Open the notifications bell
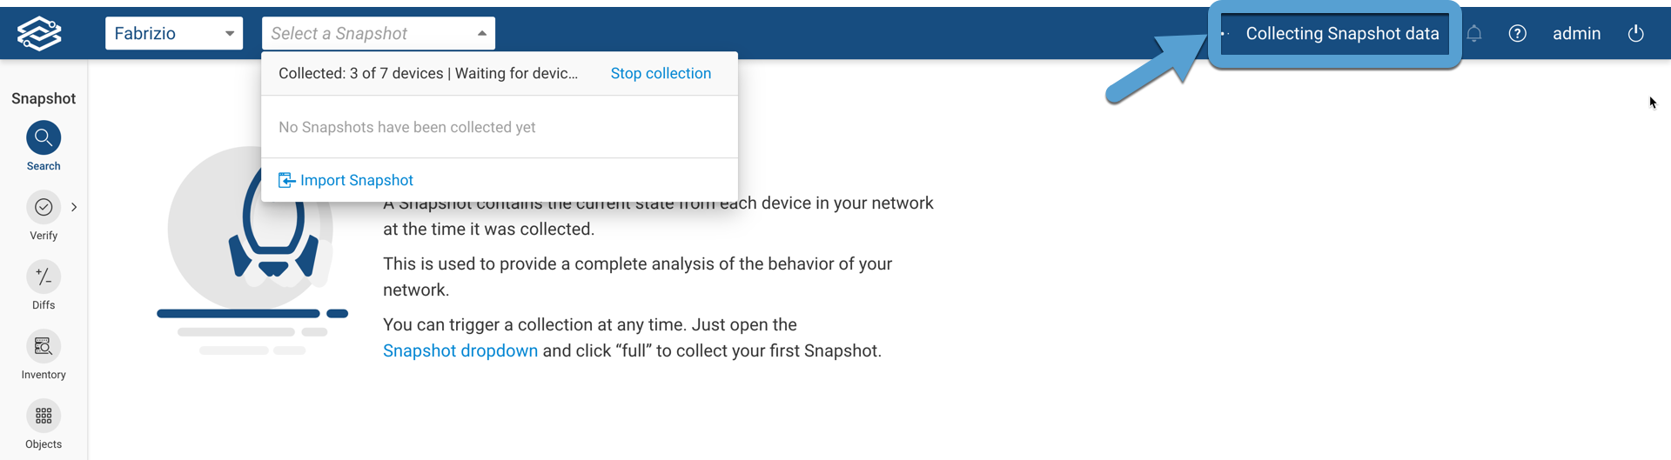The image size is (1671, 460). 1473,34
